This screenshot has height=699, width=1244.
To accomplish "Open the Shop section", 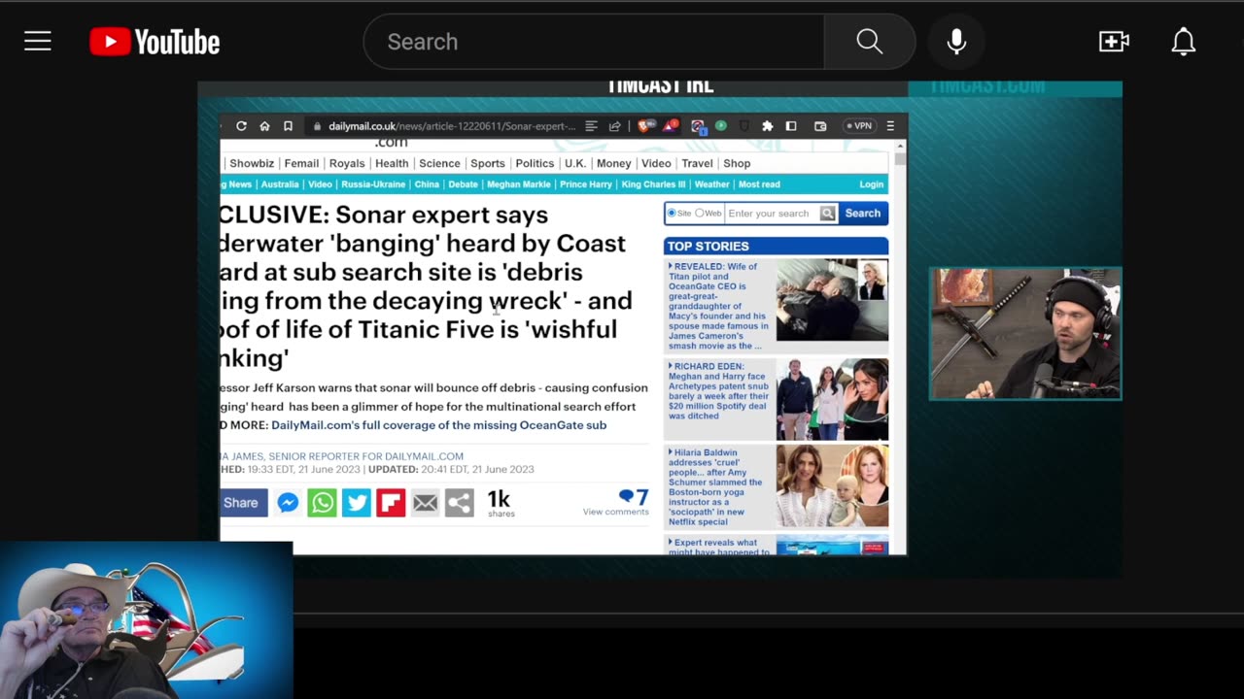I will click(737, 163).
